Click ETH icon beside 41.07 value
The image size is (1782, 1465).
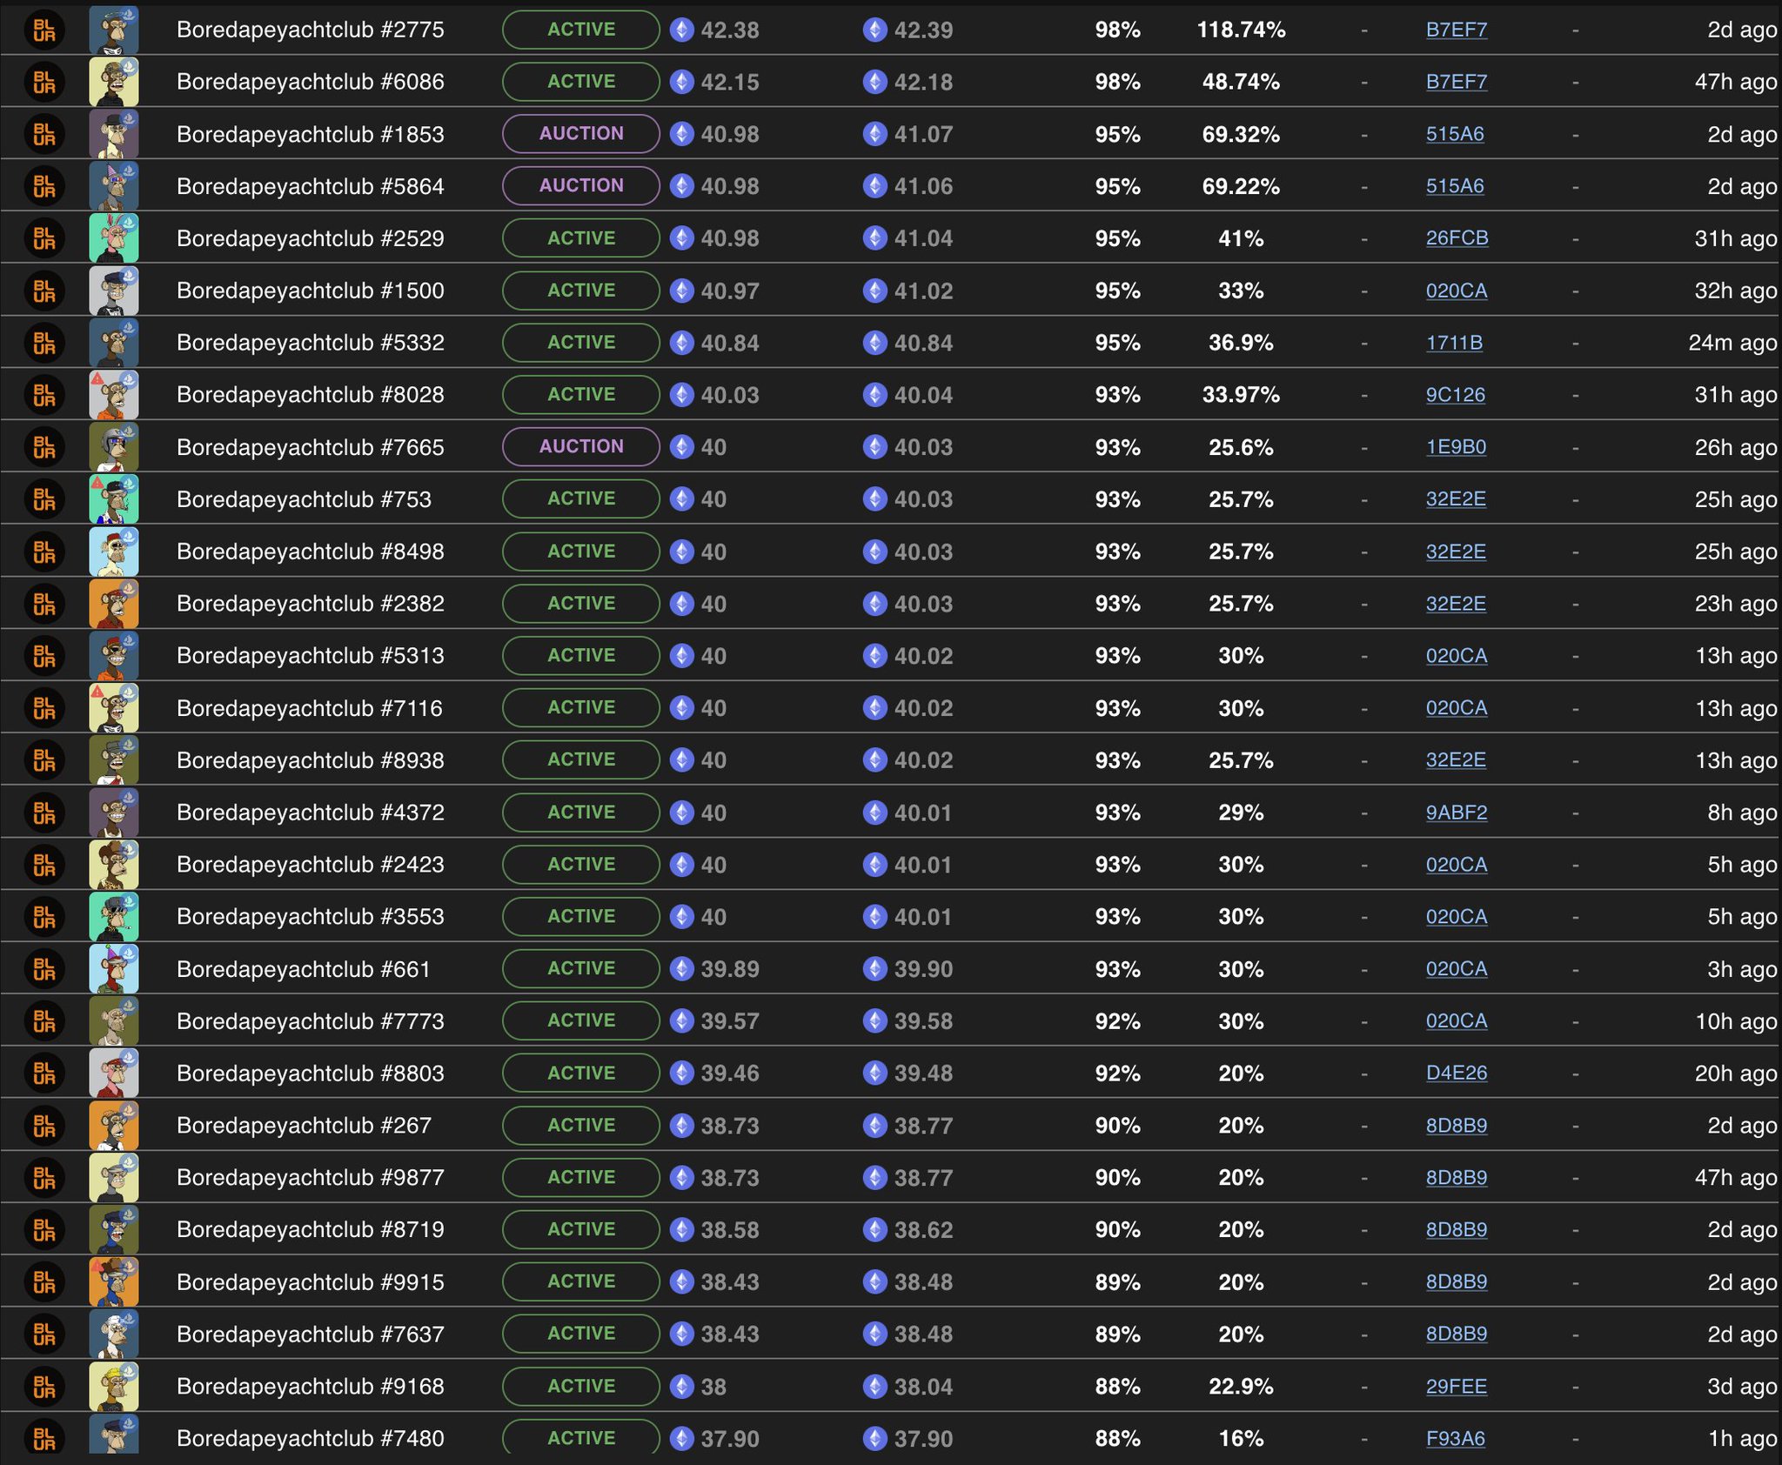[875, 134]
